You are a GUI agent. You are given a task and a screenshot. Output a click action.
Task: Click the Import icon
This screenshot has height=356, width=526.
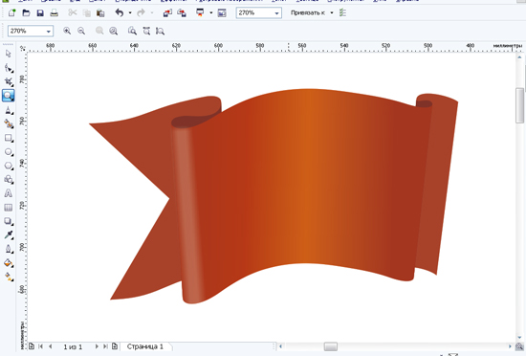click(167, 13)
